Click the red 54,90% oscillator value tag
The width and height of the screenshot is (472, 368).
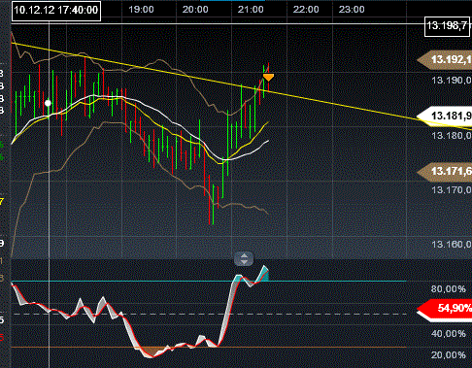coord(445,309)
